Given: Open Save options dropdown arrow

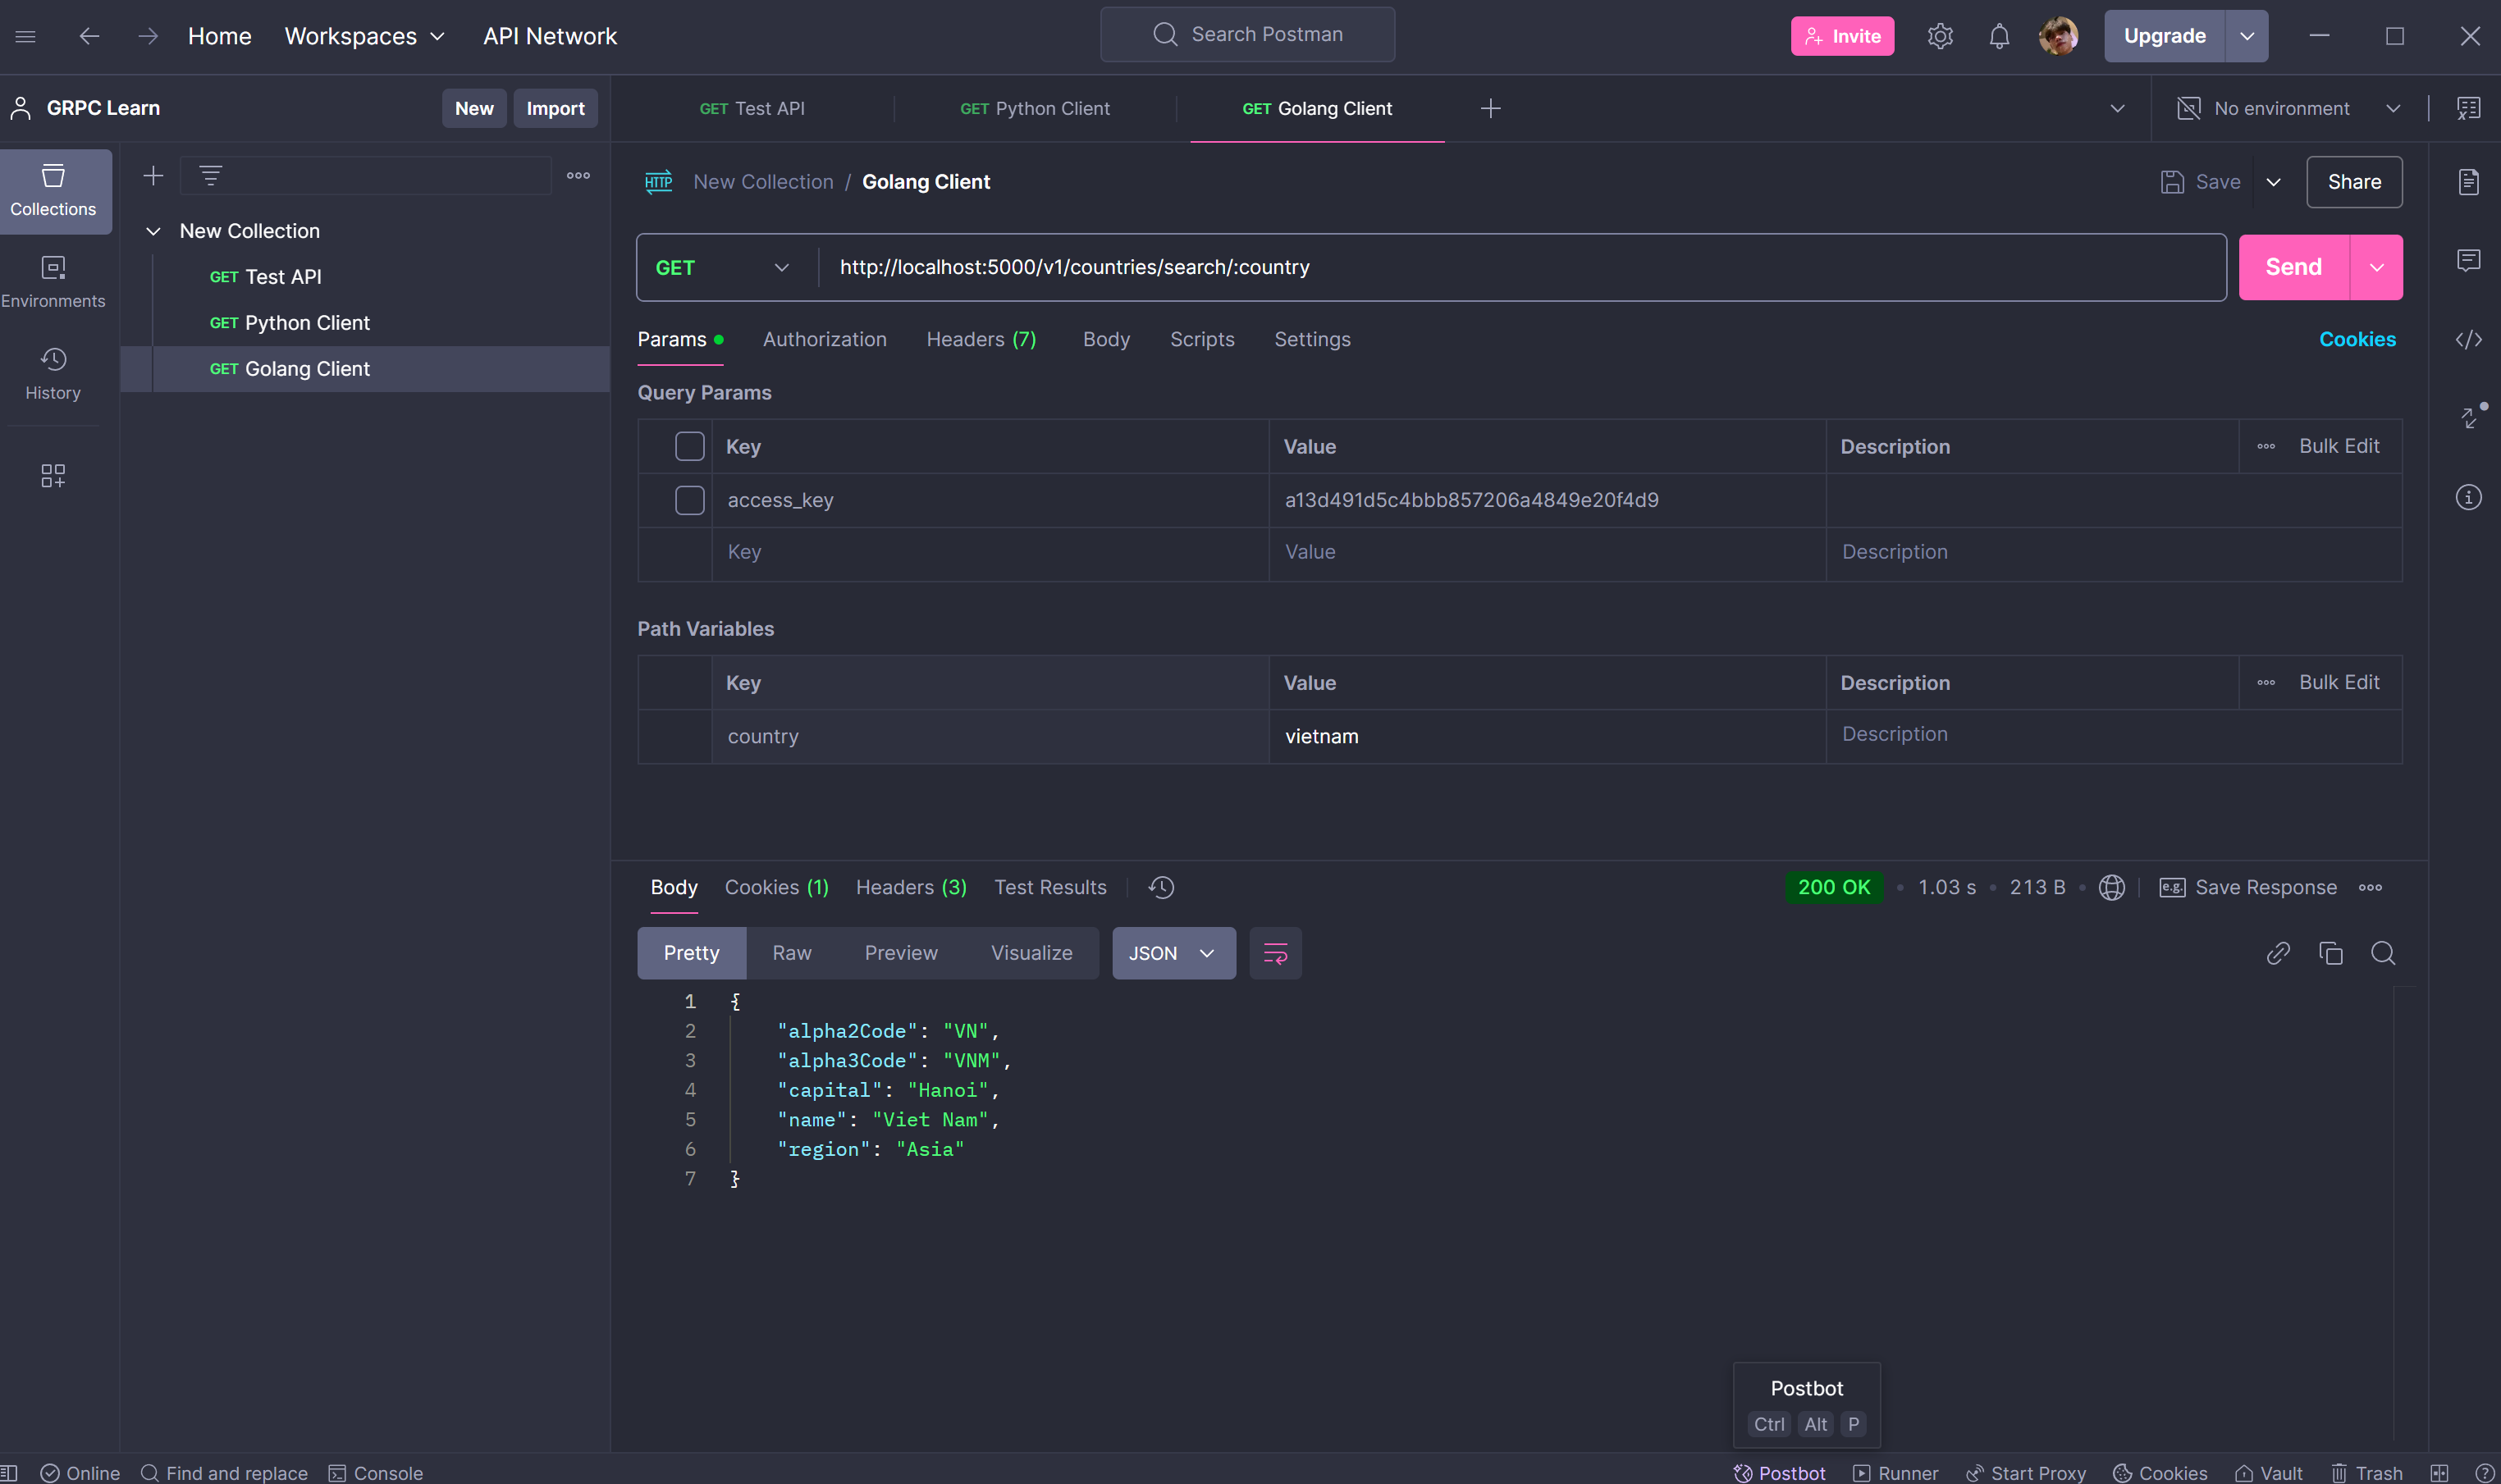Looking at the screenshot, I should 2273,182.
